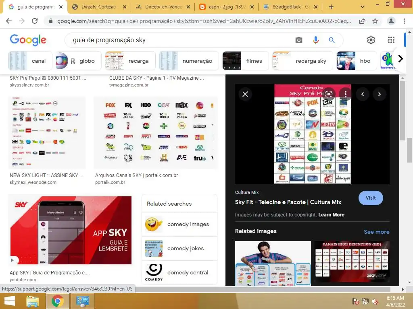Open Google quick settings gear
This screenshot has width=413, height=309.
pyautogui.click(x=371, y=40)
